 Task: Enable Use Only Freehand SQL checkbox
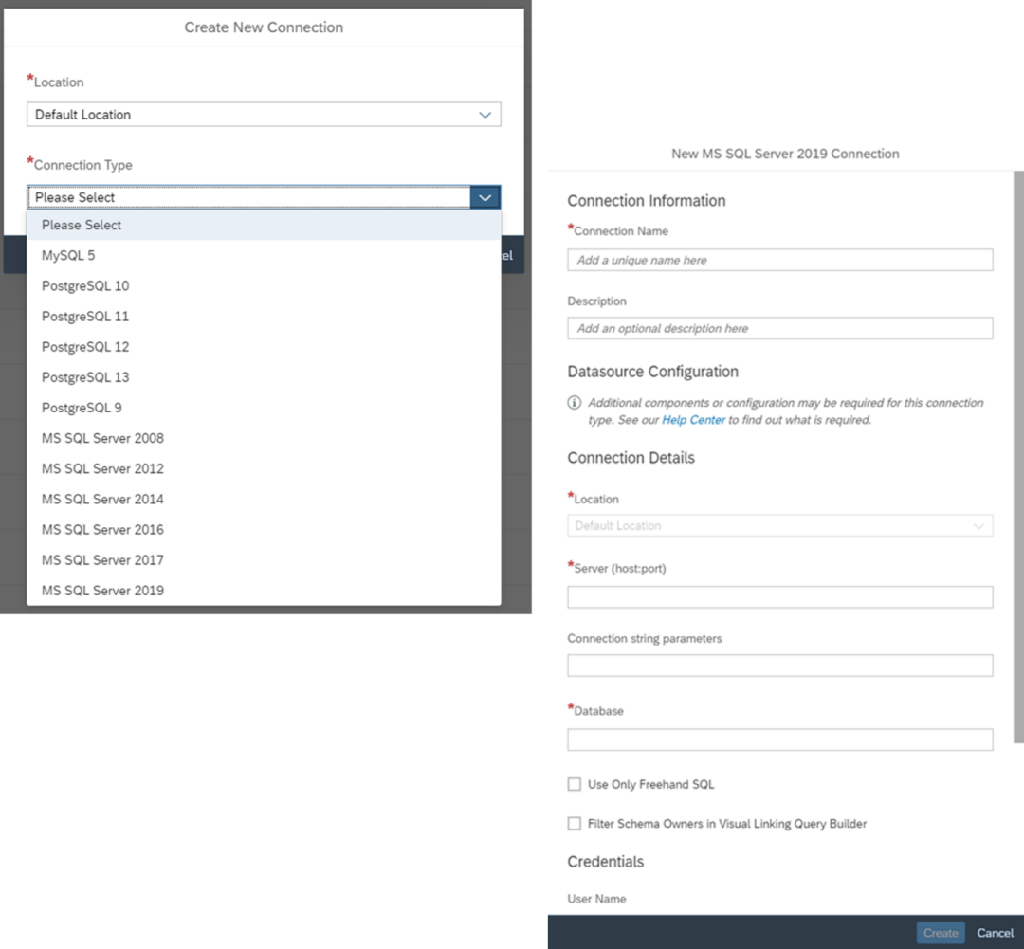[574, 784]
